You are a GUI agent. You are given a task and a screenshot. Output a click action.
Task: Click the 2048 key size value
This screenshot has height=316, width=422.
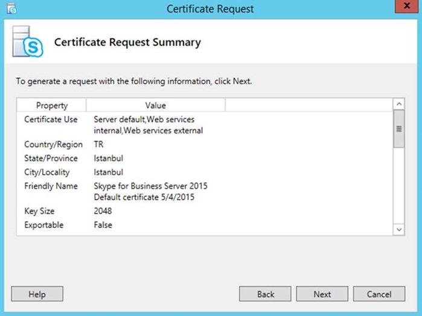(x=103, y=211)
